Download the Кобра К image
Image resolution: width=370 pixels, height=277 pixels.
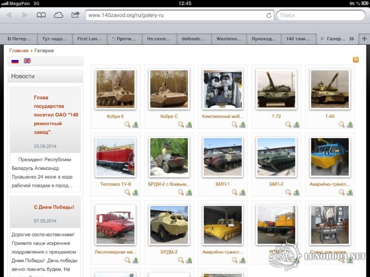coord(135,125)
